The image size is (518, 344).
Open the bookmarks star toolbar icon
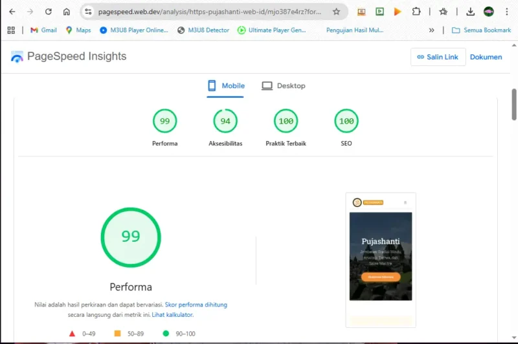click(444, 12)
